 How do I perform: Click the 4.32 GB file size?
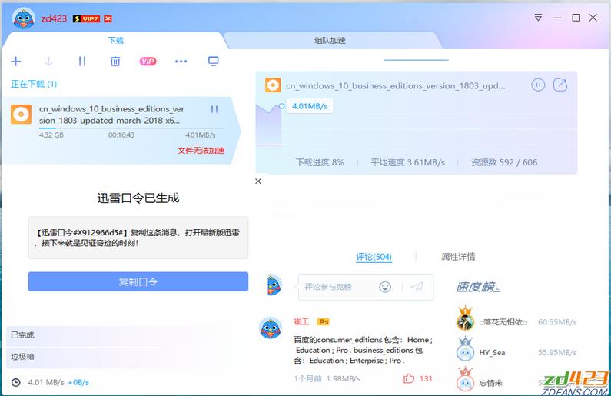coord(51,135)
